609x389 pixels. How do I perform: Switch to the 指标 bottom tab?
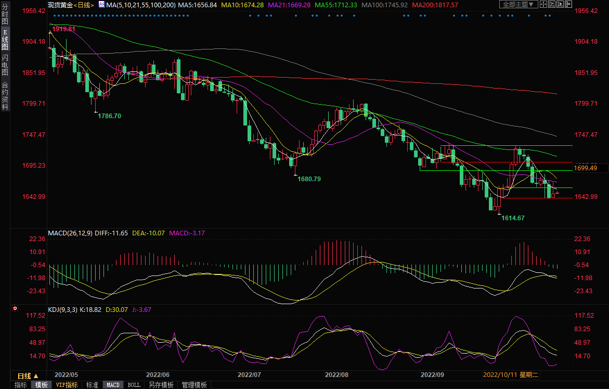coord(21,385)
